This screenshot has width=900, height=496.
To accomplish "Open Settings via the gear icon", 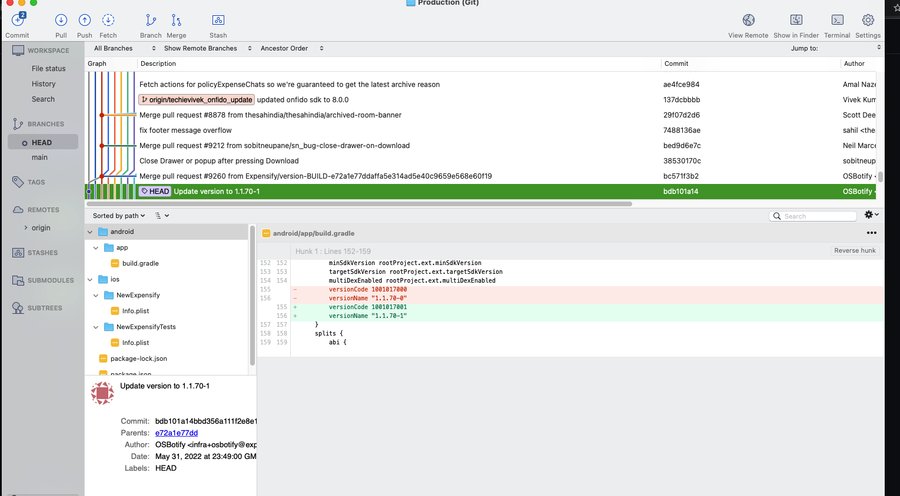I will tap(868, 19).
